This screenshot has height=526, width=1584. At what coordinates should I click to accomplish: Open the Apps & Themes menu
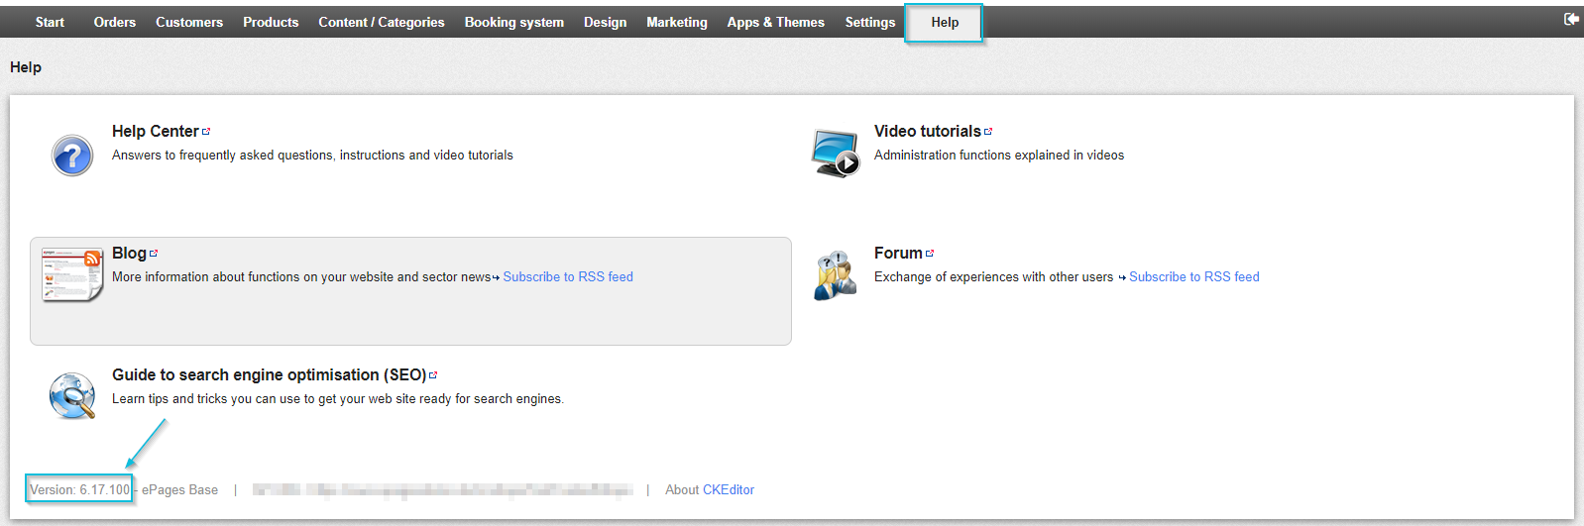pyautogui.click(x=776, y=22)
